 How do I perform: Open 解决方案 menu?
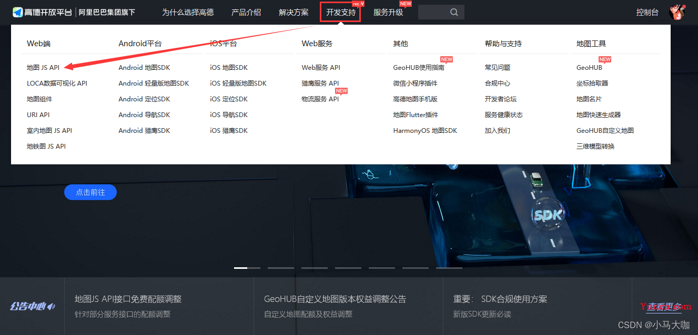click(294, 12)
